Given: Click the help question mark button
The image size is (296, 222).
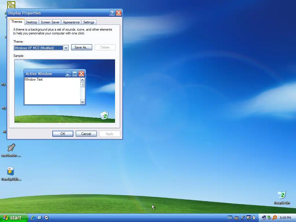Looking at the screenshot, I should pyautogui.click(x=112, y=13).
